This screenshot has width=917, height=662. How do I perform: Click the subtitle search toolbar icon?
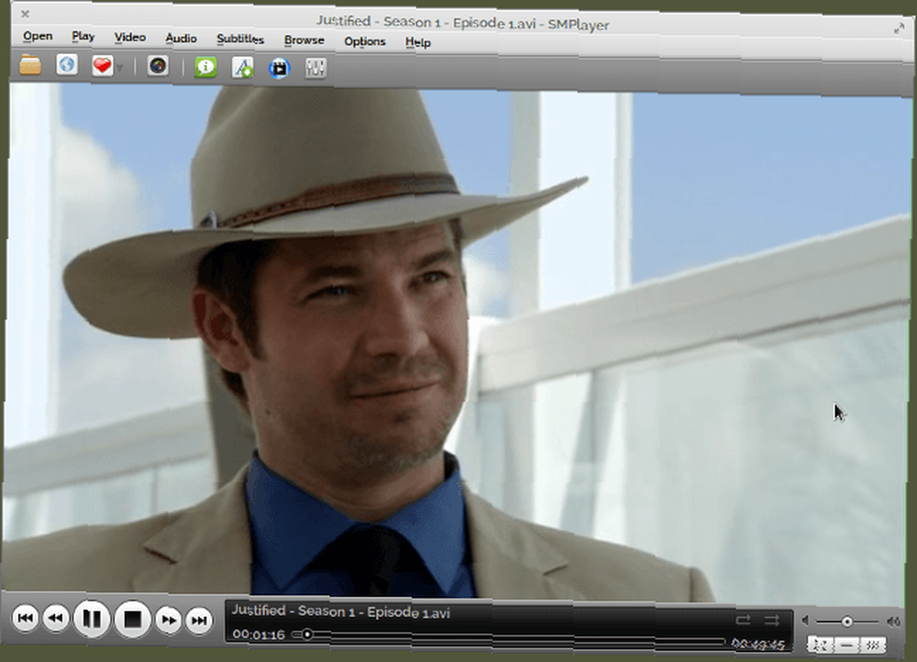point(242,68)
